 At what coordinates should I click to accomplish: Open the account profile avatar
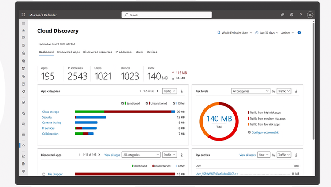click(310, 15)
